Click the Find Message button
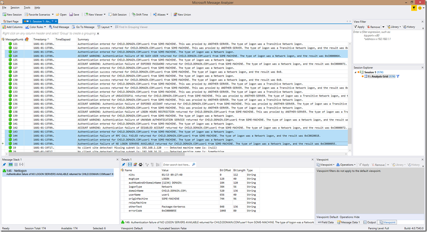 click(59, 27)
